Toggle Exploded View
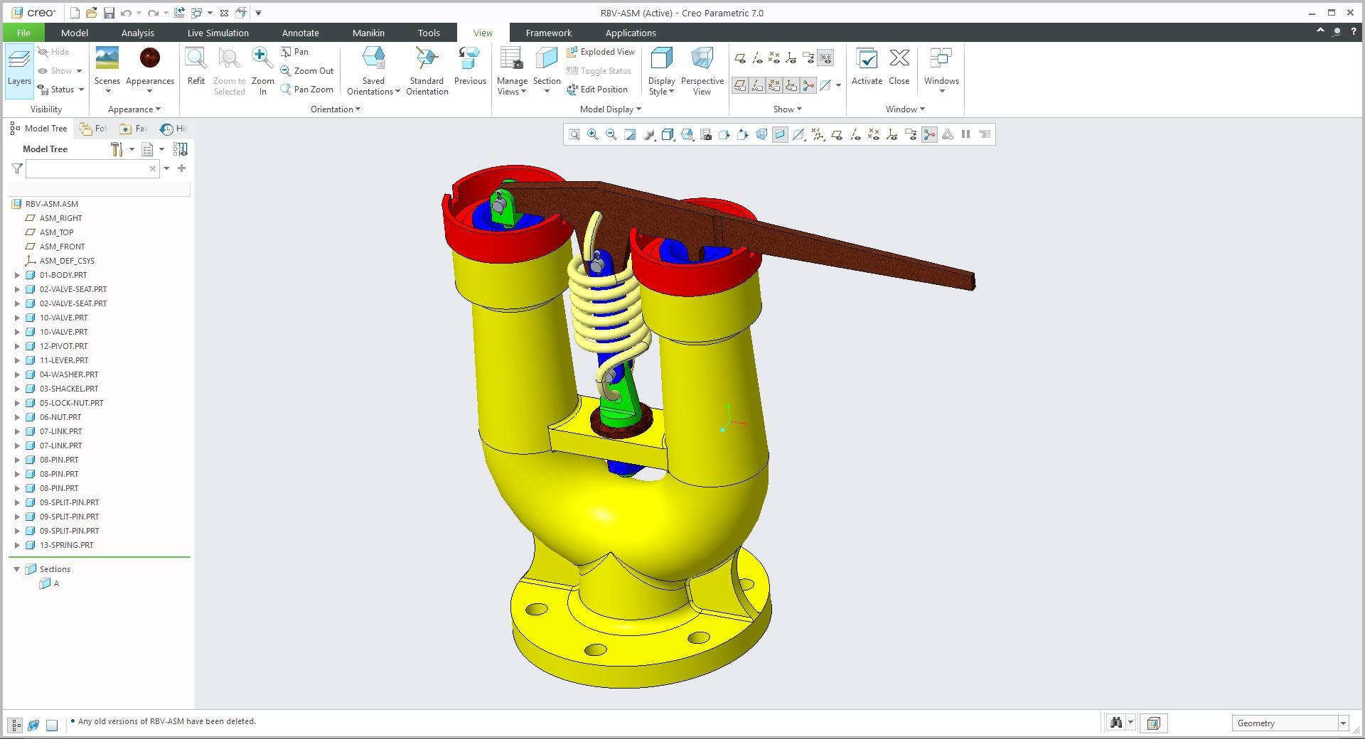The image size is (1365, 739). (x=601, y=52)
